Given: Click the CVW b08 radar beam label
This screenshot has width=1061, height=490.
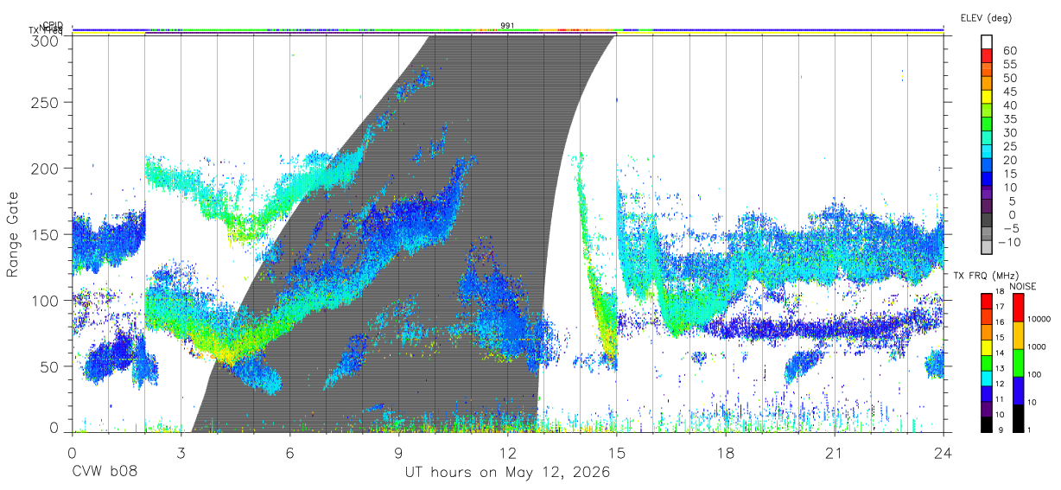Looking at the screenshot, I should tap(104, 473).
